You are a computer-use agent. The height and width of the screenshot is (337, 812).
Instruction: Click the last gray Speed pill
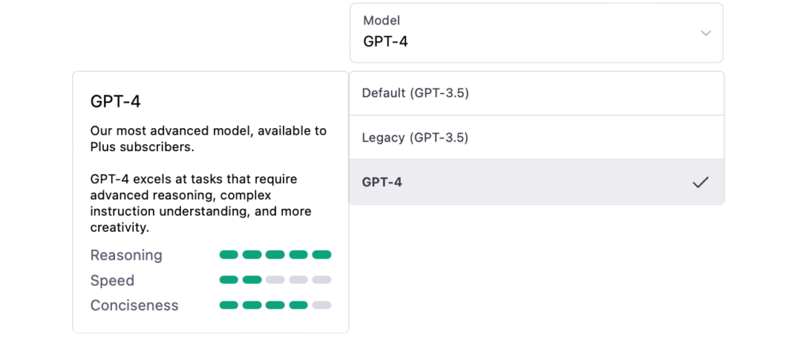pos(321,280)
